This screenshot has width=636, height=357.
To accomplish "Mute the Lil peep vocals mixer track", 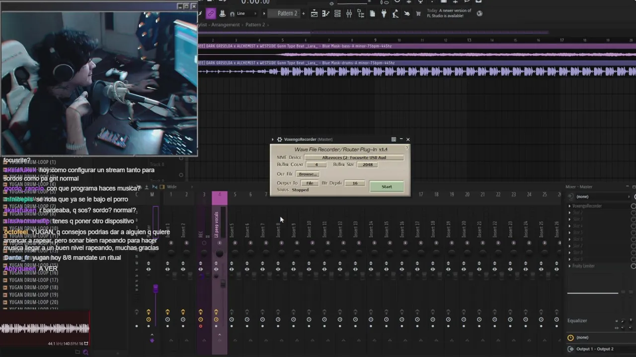I will point(219,243).
